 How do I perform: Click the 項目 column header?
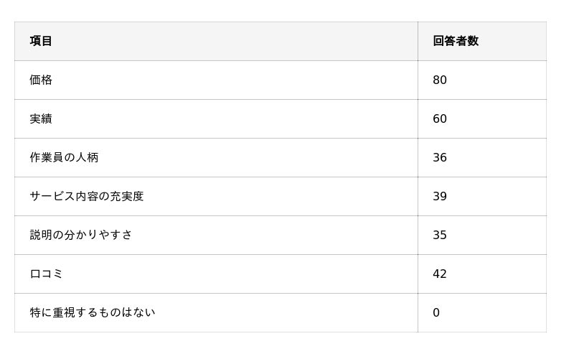click(x=41, y=41)
